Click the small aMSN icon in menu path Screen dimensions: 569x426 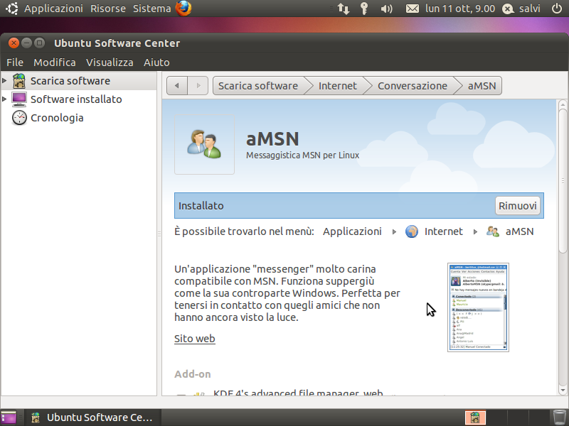[493, 231]
